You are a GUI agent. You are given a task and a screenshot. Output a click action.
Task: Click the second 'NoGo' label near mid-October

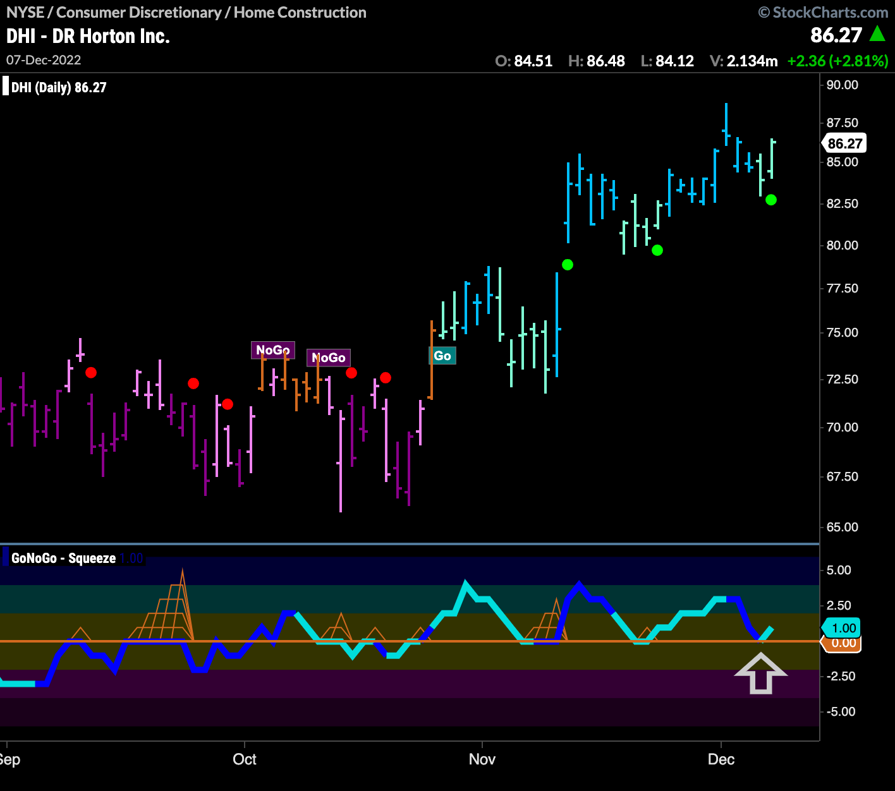pyautogui.click(x=329, y=358)
